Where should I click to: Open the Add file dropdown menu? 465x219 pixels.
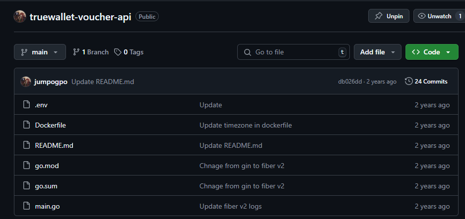coord(378,52)
